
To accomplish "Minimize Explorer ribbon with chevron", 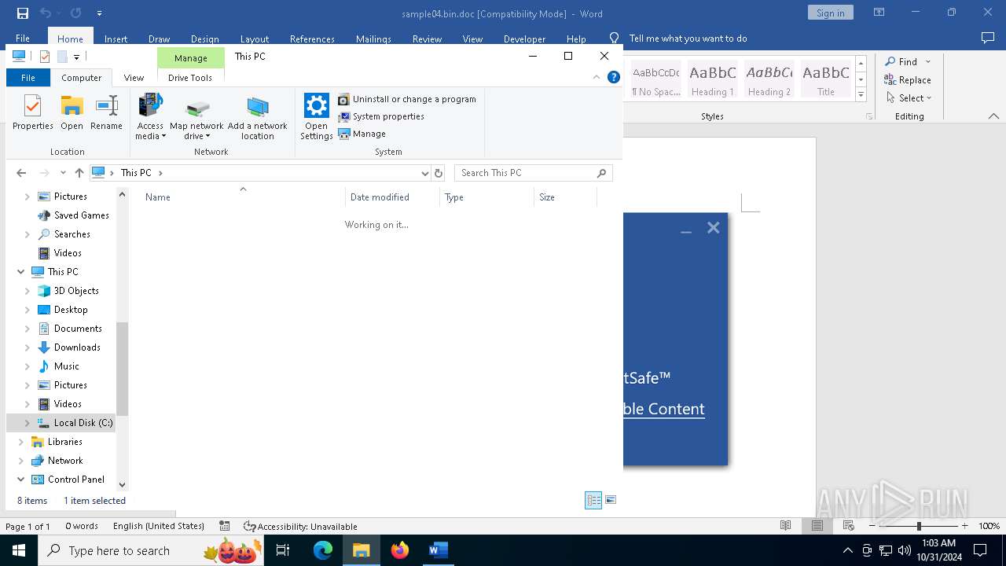I will click(597, 77).
